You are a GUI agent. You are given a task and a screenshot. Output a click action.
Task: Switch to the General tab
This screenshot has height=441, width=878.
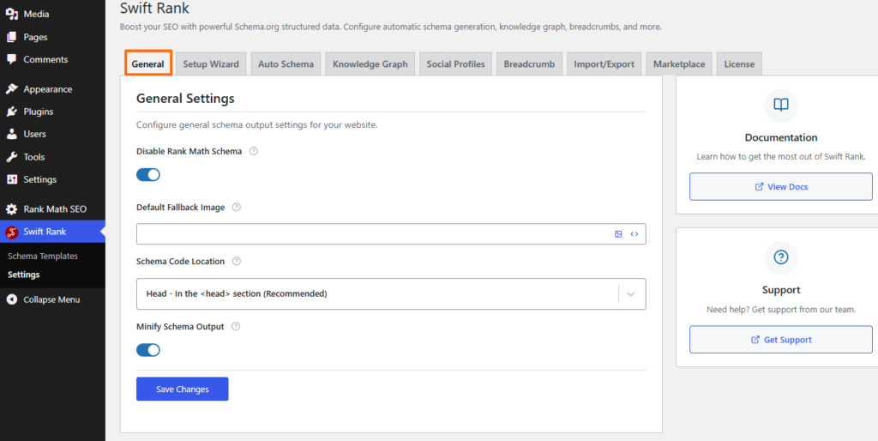click(147, 63)
